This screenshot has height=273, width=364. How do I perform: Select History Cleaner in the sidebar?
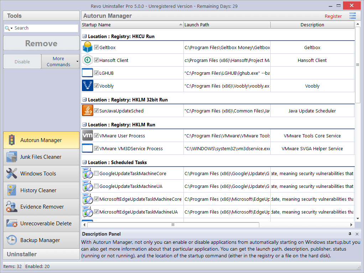[x=41, y=190]
